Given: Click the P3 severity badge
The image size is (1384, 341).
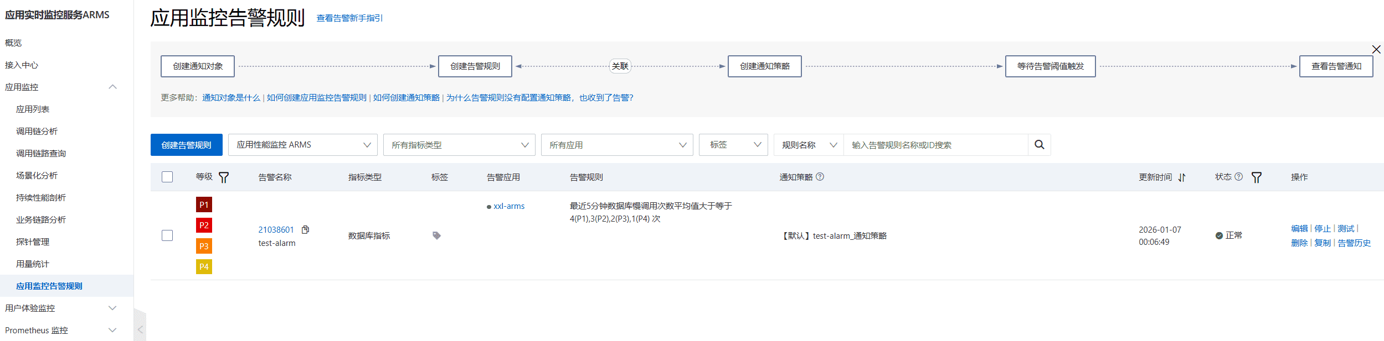Looking at the screenshot, I should click(204, 246).
